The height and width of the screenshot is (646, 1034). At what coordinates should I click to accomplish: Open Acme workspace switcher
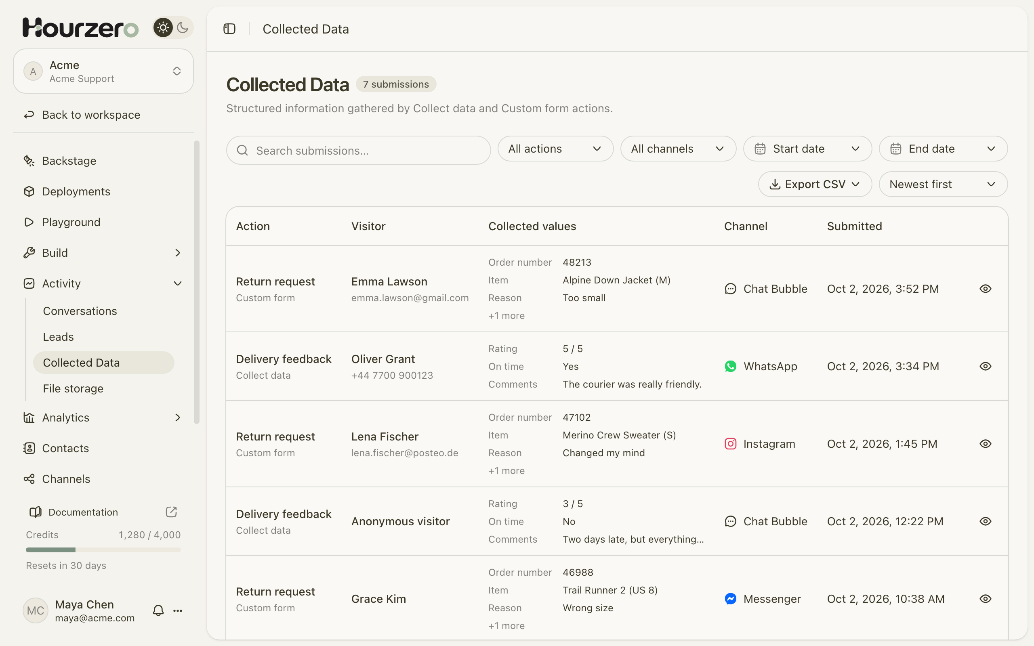tap(103, 71)
